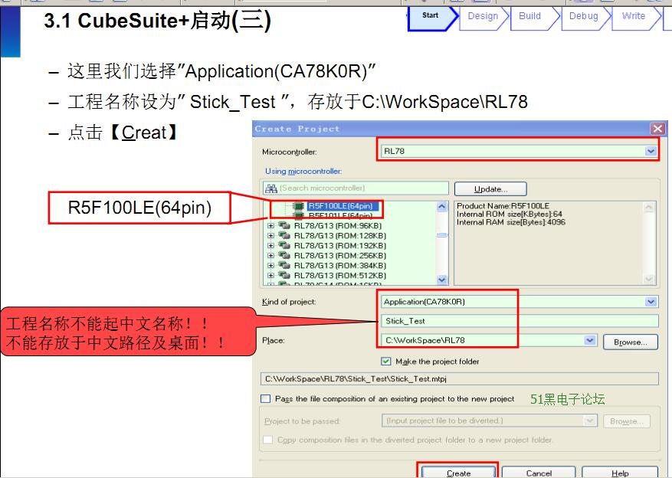Image resolution: width=672 pixels, height=478 pixels.
Task: Switch to the Write step tab
Action: [x=637, y=17]
